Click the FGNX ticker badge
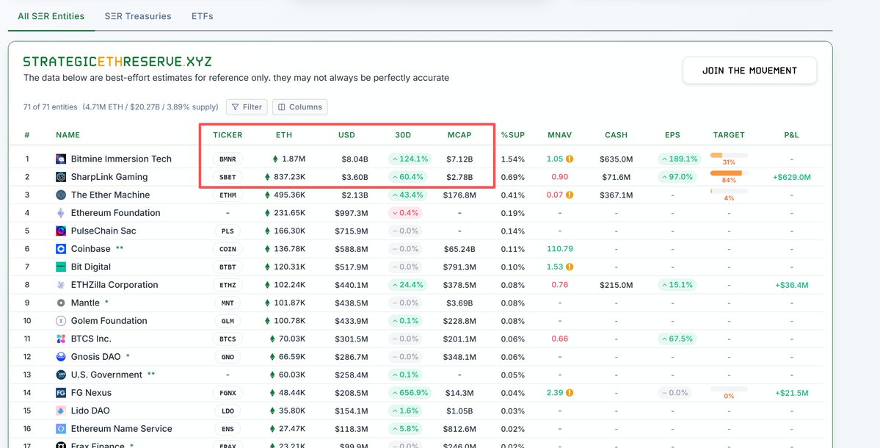This screenshot has height=448, width=880. [228, 392]
